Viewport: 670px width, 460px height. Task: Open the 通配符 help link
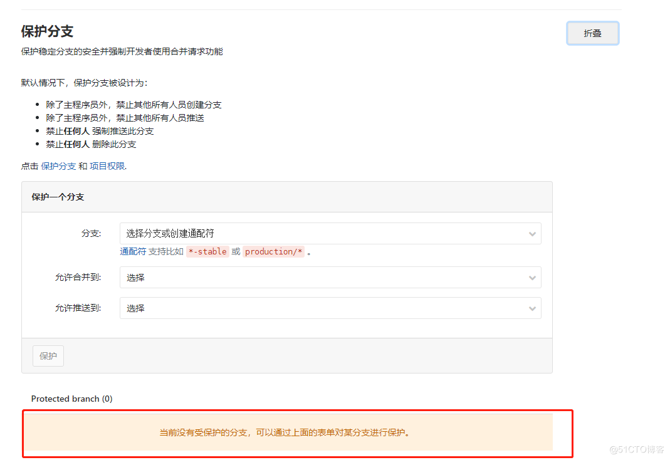pos(133,251)
